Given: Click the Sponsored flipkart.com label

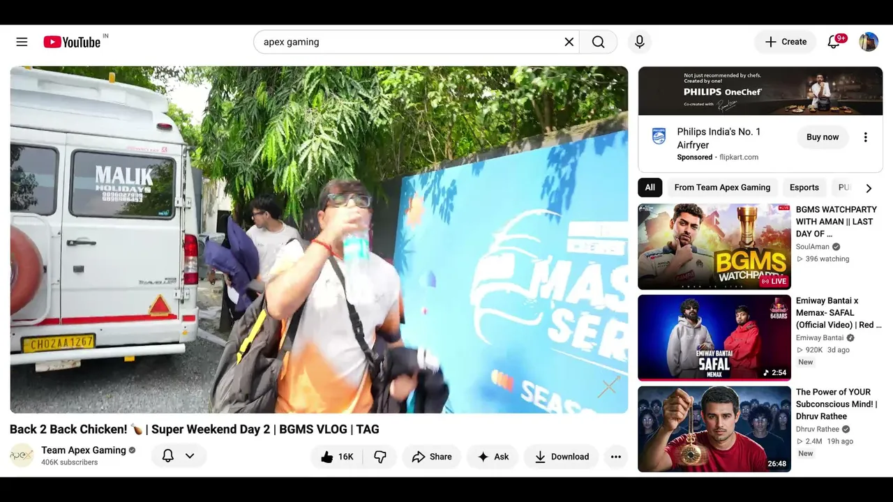Looking at the screenshot, I should coord(718,158).
